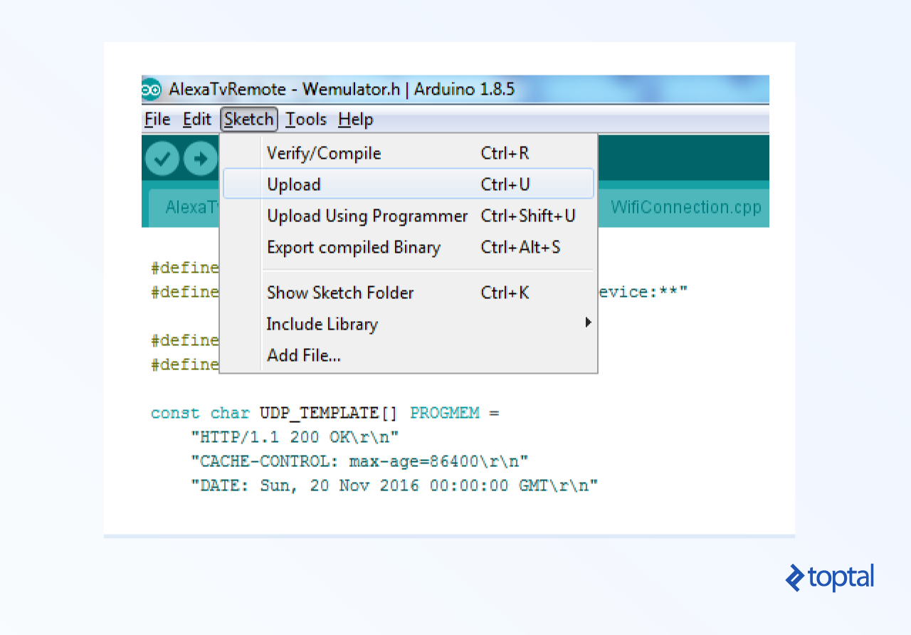
Task: Click the UDP_TEMPLATE code line
Action: 324,412
